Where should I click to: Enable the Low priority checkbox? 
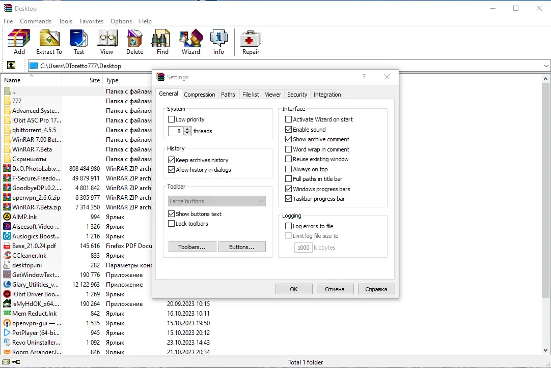point(172,119)
